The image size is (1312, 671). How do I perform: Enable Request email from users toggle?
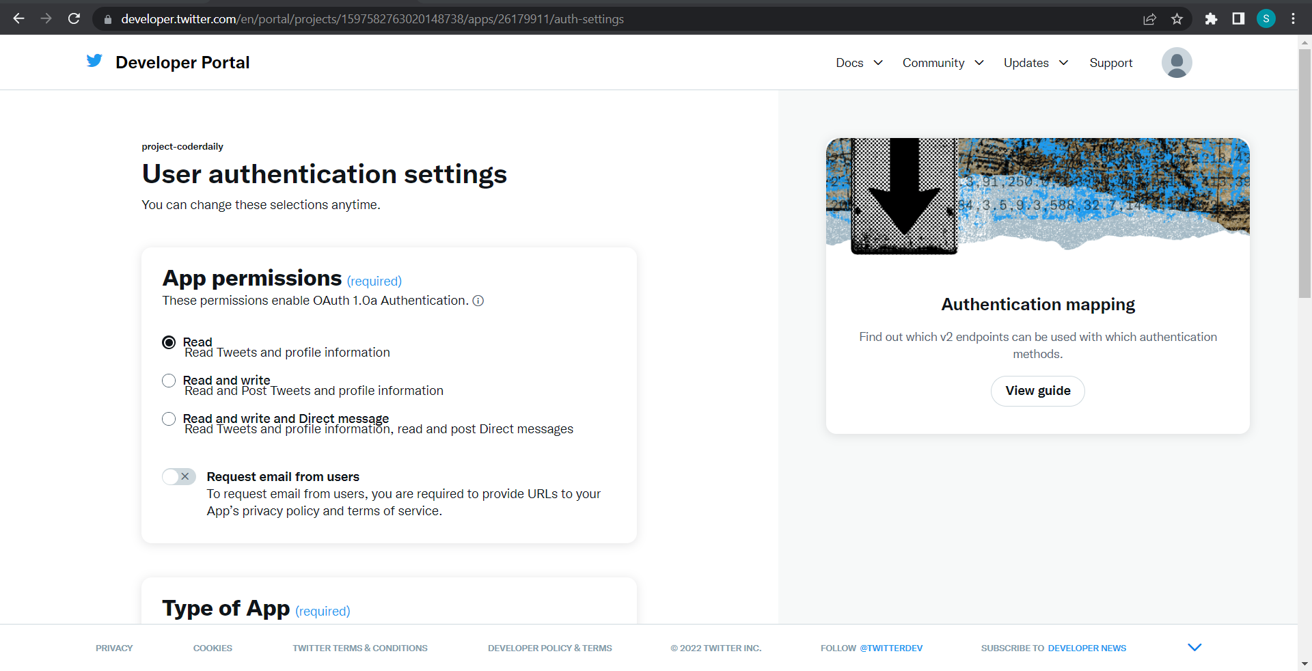click(179, 477)
